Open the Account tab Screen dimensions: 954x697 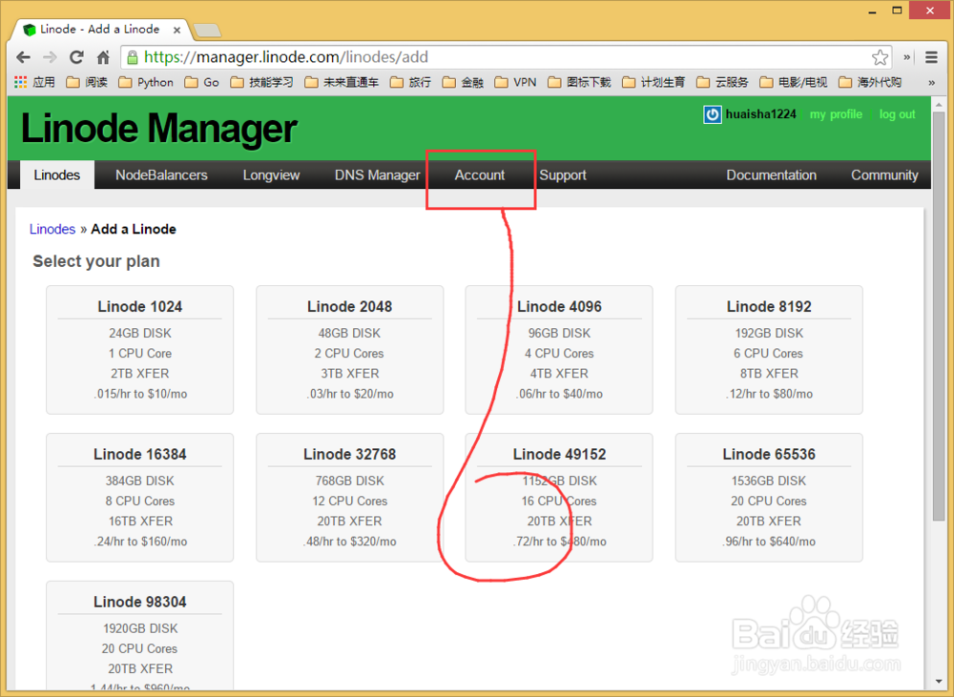[x=480, y=175]
